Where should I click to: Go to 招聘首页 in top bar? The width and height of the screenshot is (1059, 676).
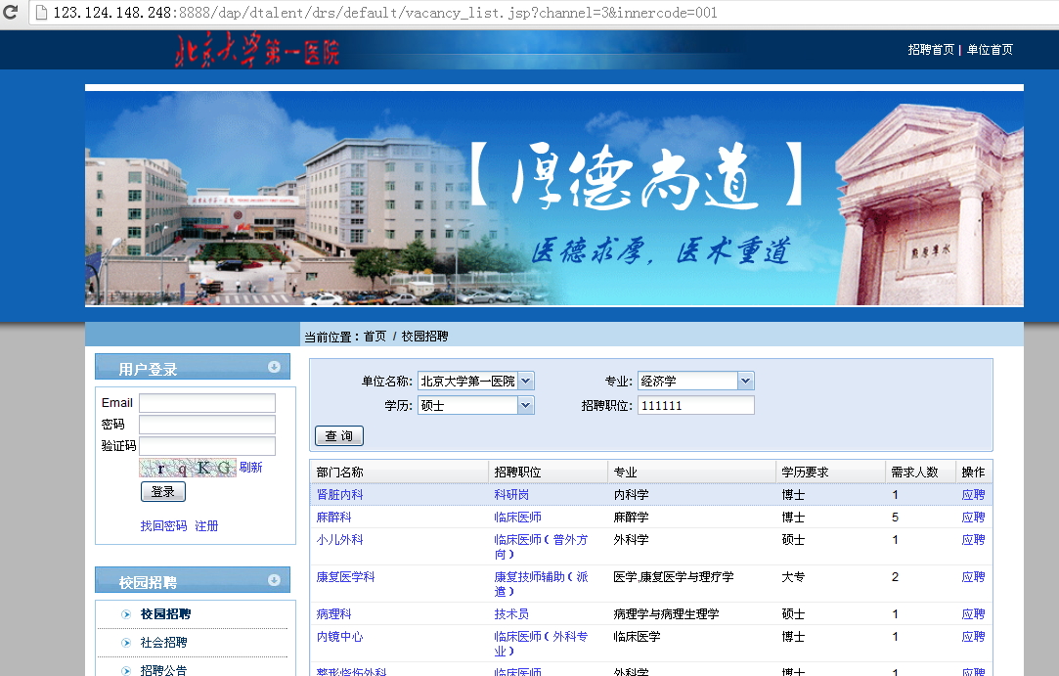point(931,49)
